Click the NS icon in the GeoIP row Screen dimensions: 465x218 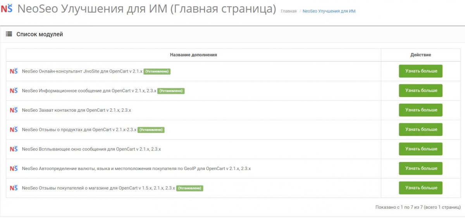(x=14, y=169)
